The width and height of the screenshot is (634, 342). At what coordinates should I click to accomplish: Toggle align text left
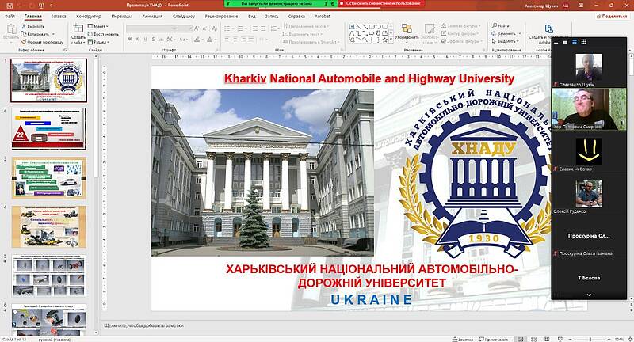tap(227, 39)
